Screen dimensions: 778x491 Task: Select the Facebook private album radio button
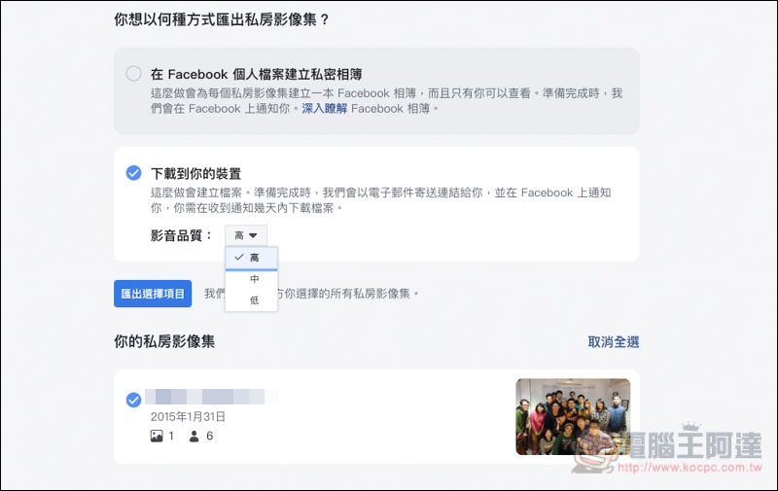(x=133, y=74)
